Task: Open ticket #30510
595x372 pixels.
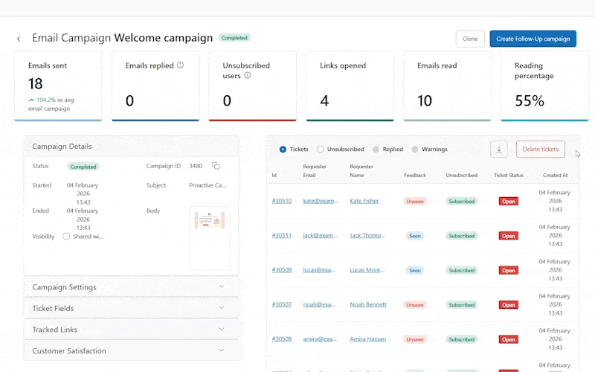Action: 282,201
